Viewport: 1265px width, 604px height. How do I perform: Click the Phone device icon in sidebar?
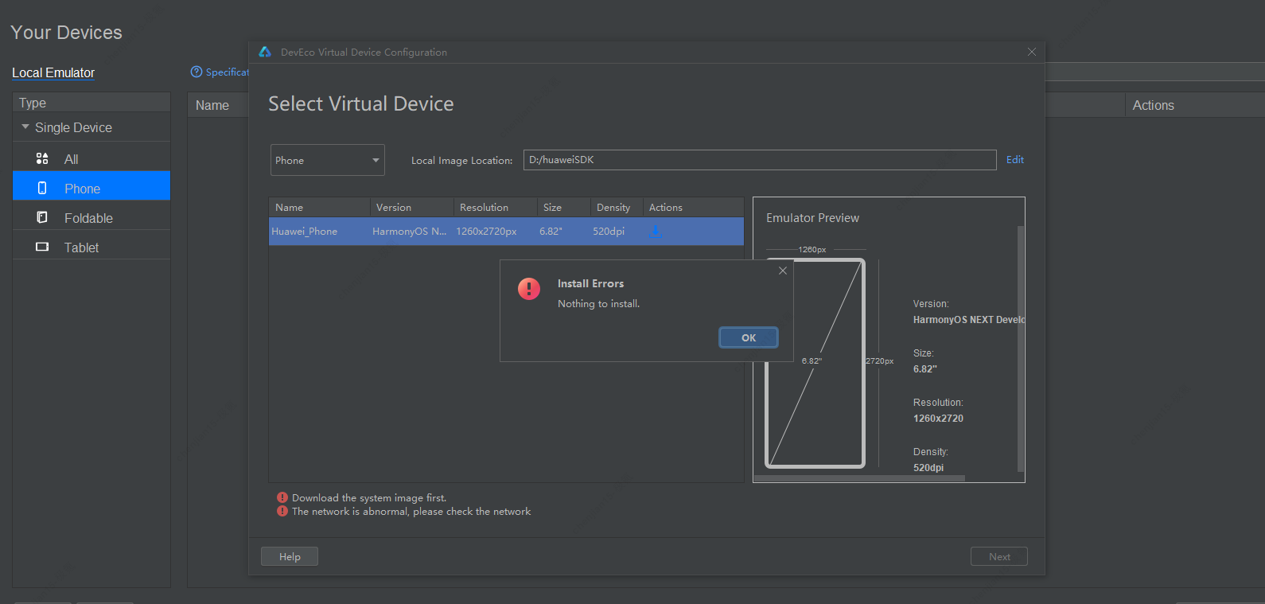[42, 188]
